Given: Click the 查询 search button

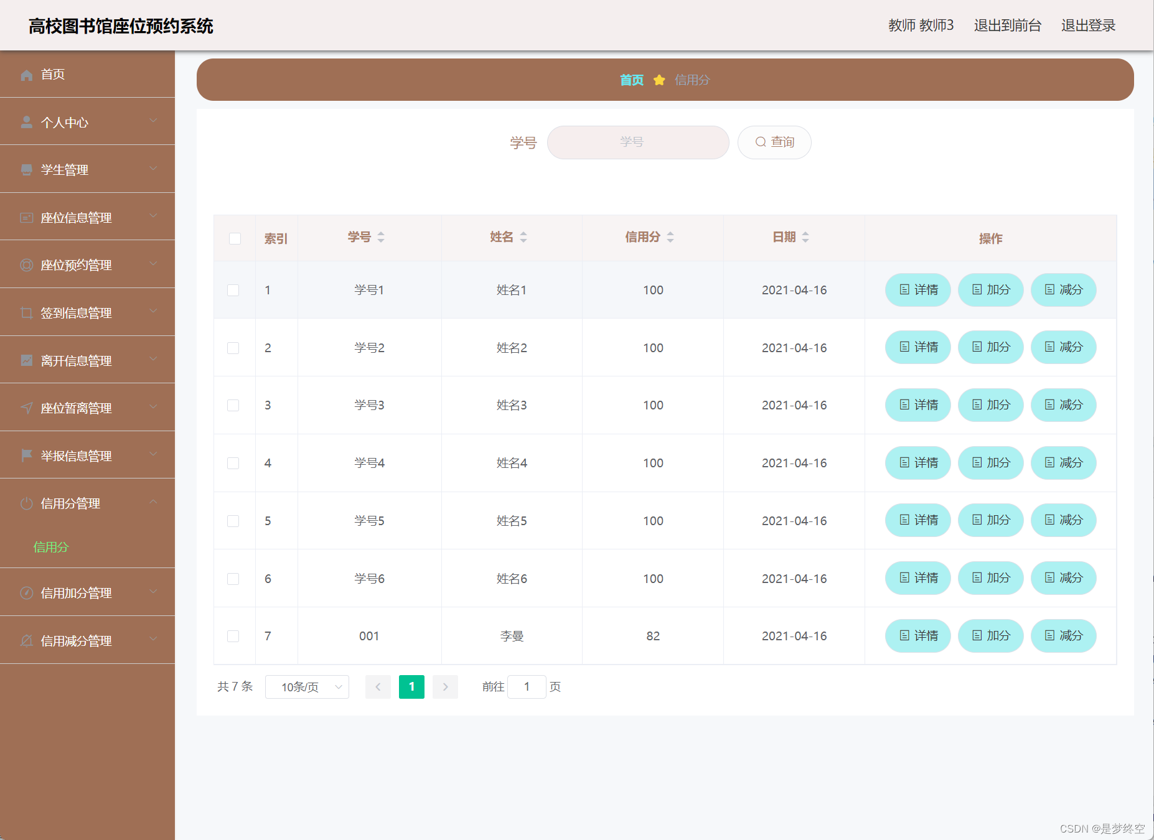Looking at the screenshot, I should (x=774, y=142).
